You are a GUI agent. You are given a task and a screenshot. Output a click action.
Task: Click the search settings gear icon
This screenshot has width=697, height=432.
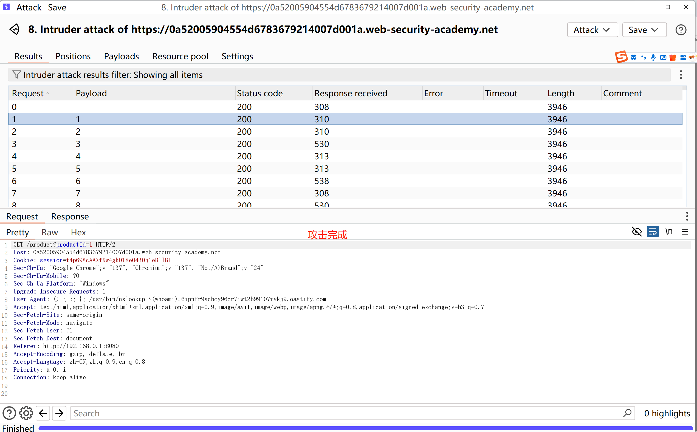[26, 413]
